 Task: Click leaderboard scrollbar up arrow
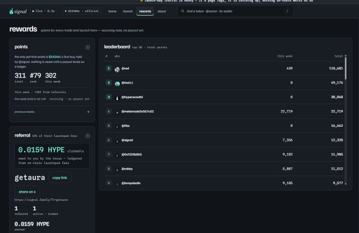click(345, 55)
